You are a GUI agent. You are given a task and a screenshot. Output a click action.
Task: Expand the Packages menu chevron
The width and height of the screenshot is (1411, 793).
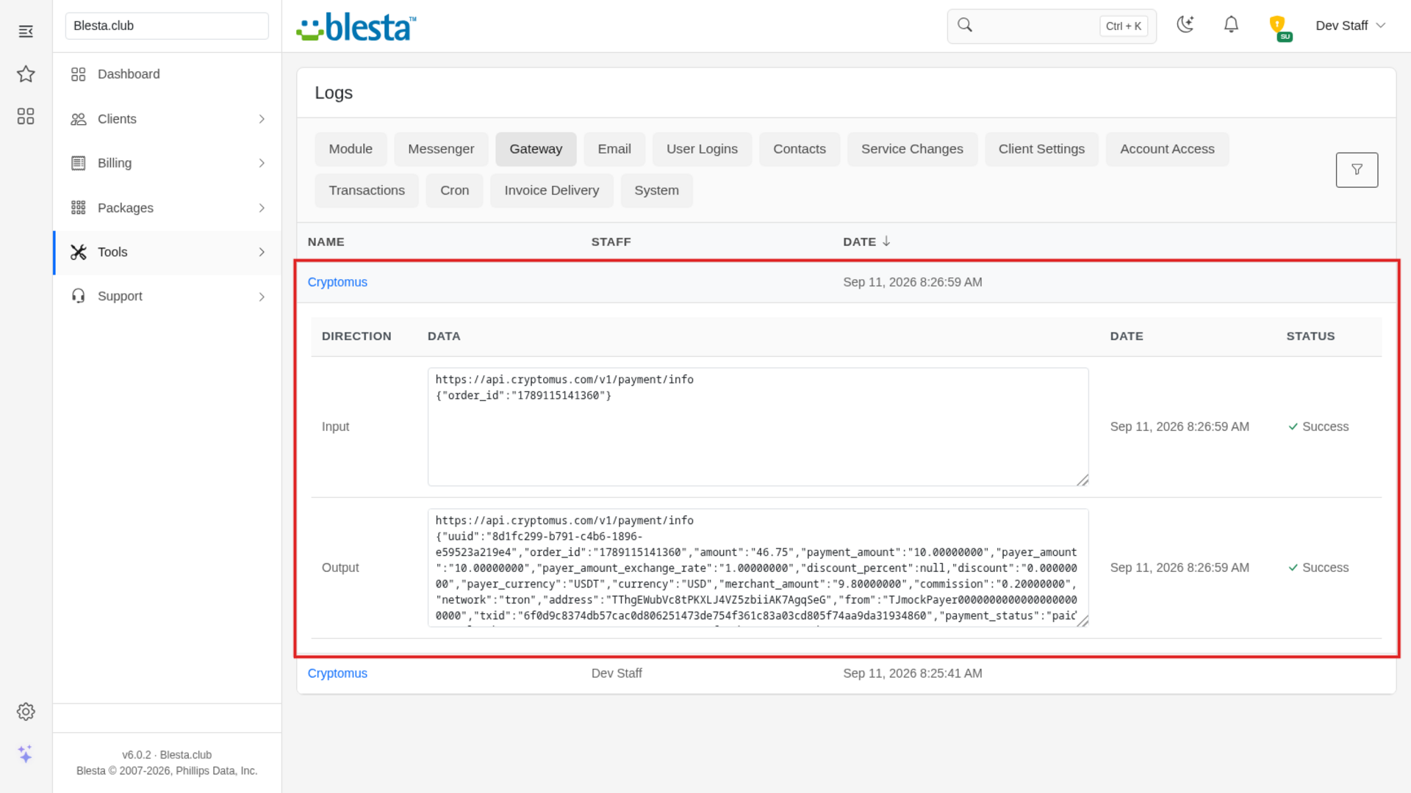(x=262, y=208)
